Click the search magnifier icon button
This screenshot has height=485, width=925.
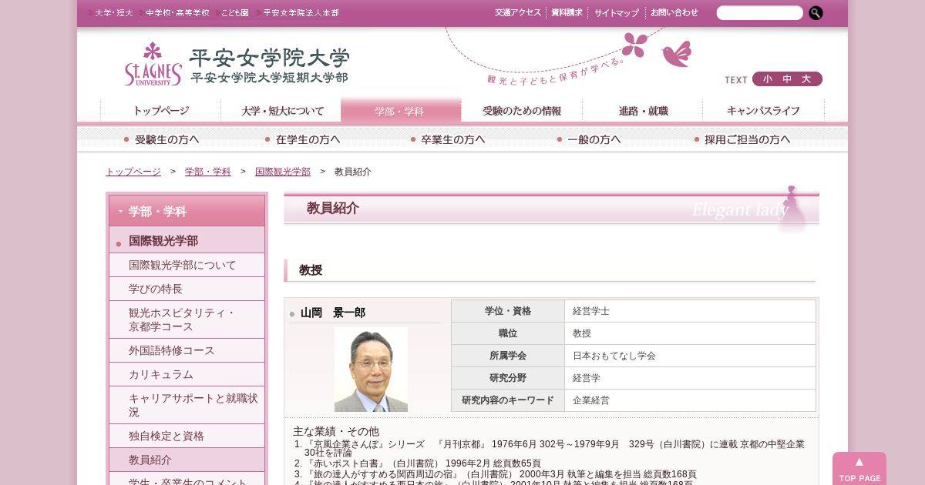point(816,13)
